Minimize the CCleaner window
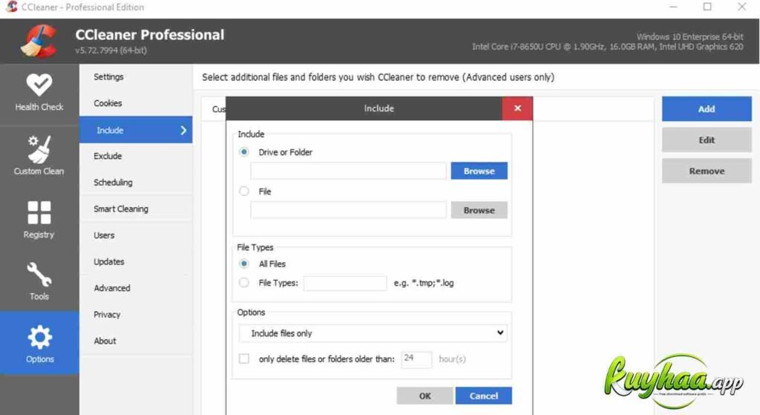Viewport: 760px width, 415px height. pos(673,7)
